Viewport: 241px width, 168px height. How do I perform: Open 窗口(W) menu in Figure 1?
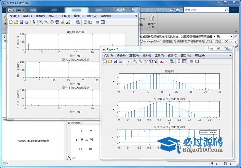(x=92, y=16)
